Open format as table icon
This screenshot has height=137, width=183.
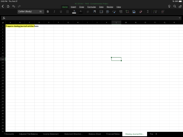coord(134,12)
